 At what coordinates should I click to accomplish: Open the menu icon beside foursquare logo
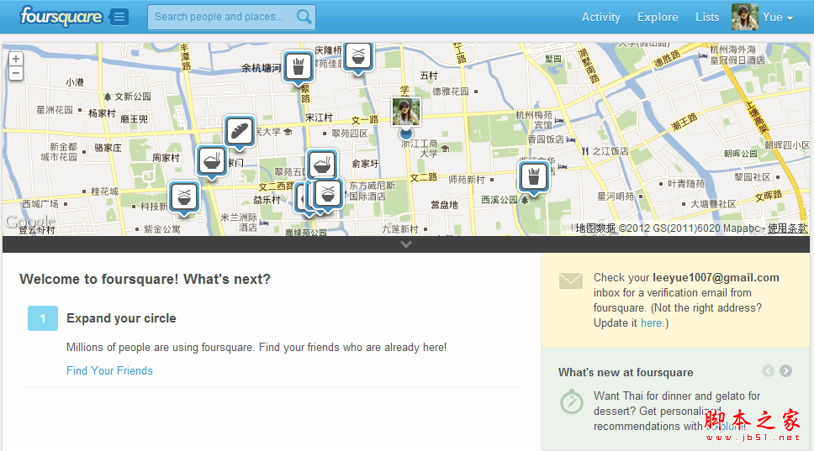point(119,17)
